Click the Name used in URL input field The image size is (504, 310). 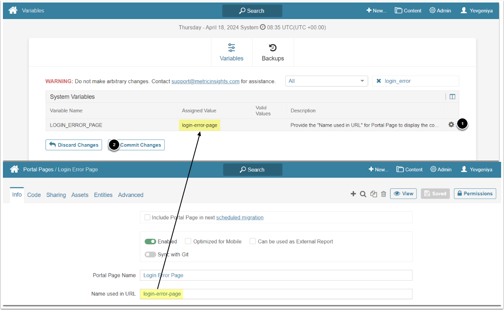(x=276, y=294)
